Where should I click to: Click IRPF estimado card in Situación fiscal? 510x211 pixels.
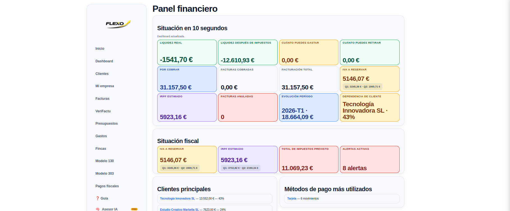click(x=248, y=159)
